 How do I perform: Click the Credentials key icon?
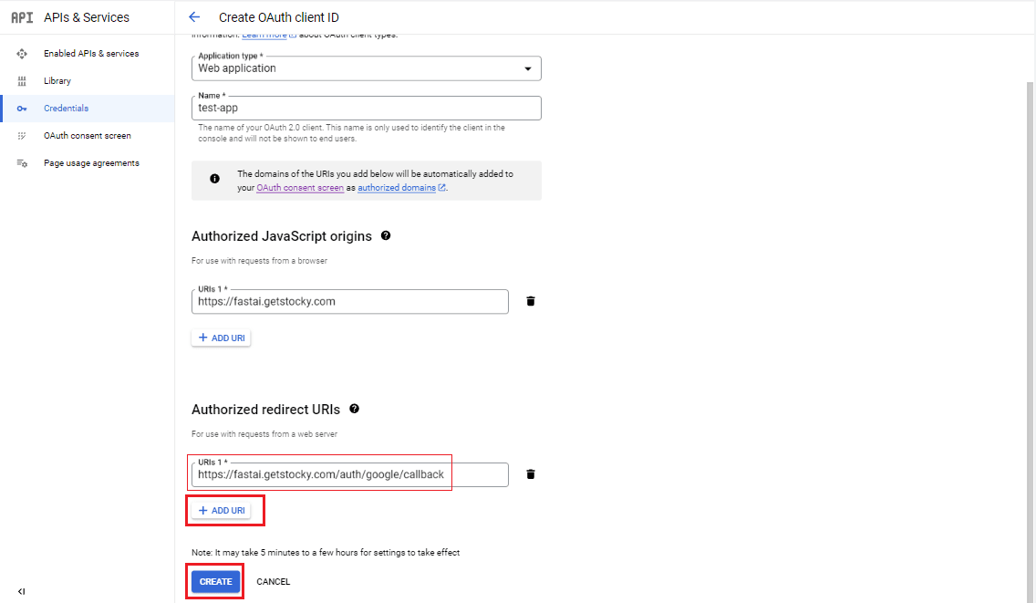(22, 109)
